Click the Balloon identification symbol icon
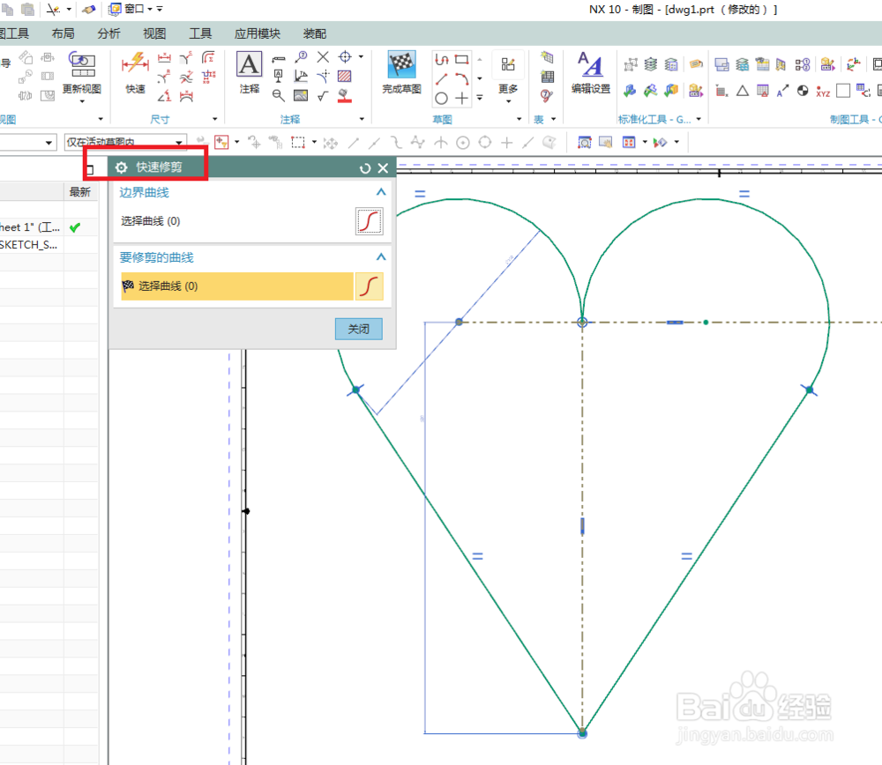 pos(301,56)
